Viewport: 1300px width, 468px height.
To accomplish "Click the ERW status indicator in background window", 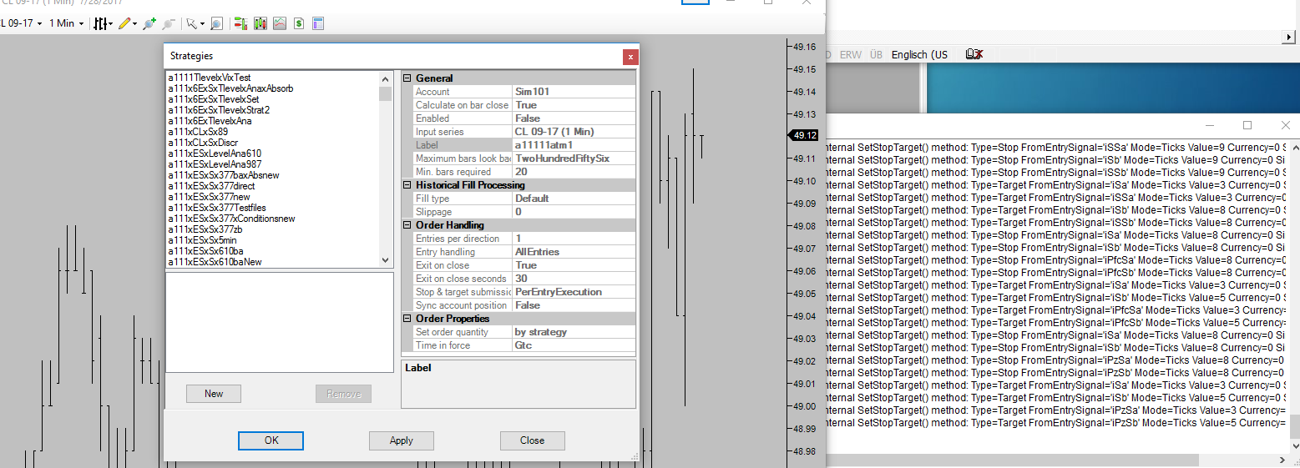I will (x=850, y=54).
